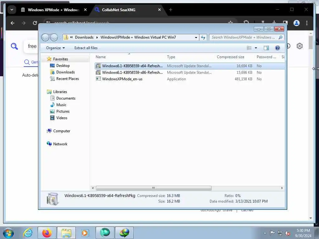Expand the breadcrumb overflow chevron
This screenshot has width=319, height=239.
coord(71,37)
